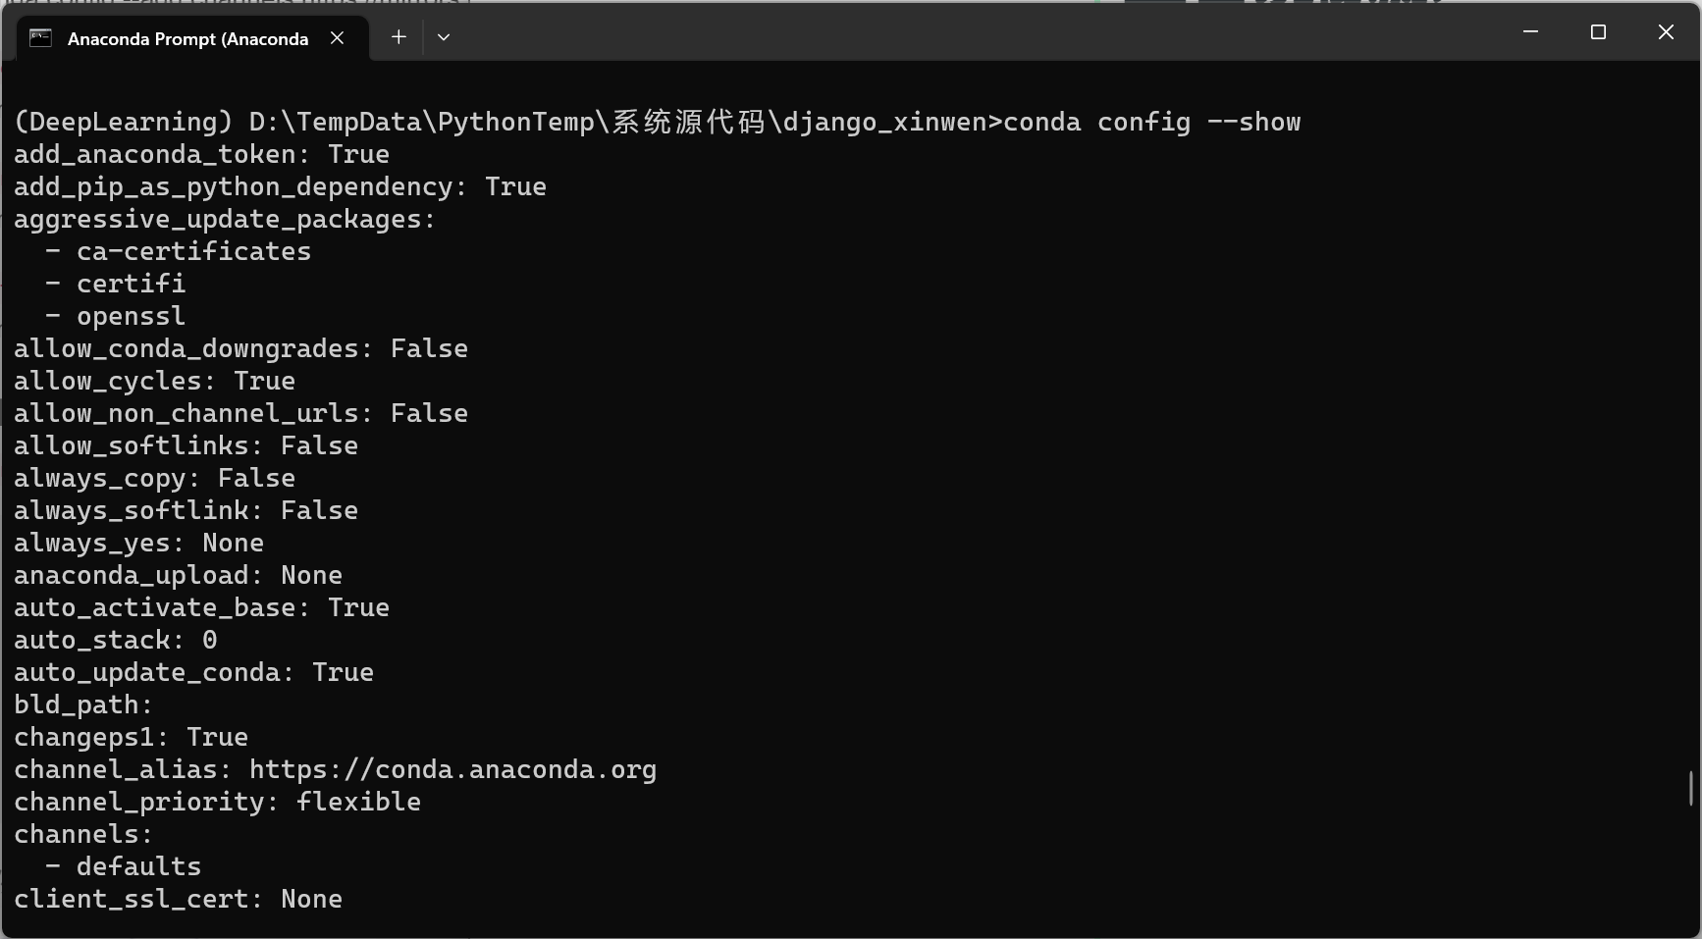Click the allow_softlinks False line
The image size is (1702, 939).
tap(186, 445)
